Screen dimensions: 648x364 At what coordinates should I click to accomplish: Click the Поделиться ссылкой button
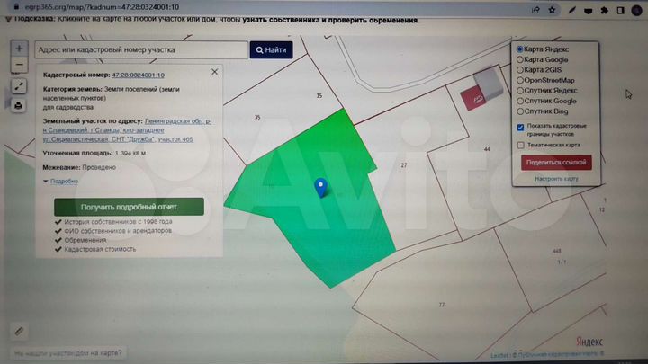[555, 163]
